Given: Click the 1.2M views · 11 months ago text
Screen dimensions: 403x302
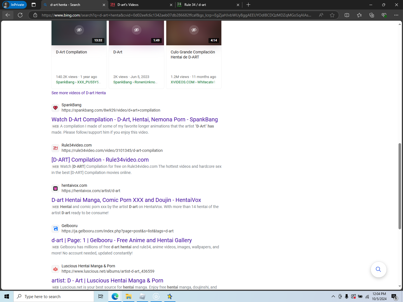Looking at the screenshot, I should [193, 77].
